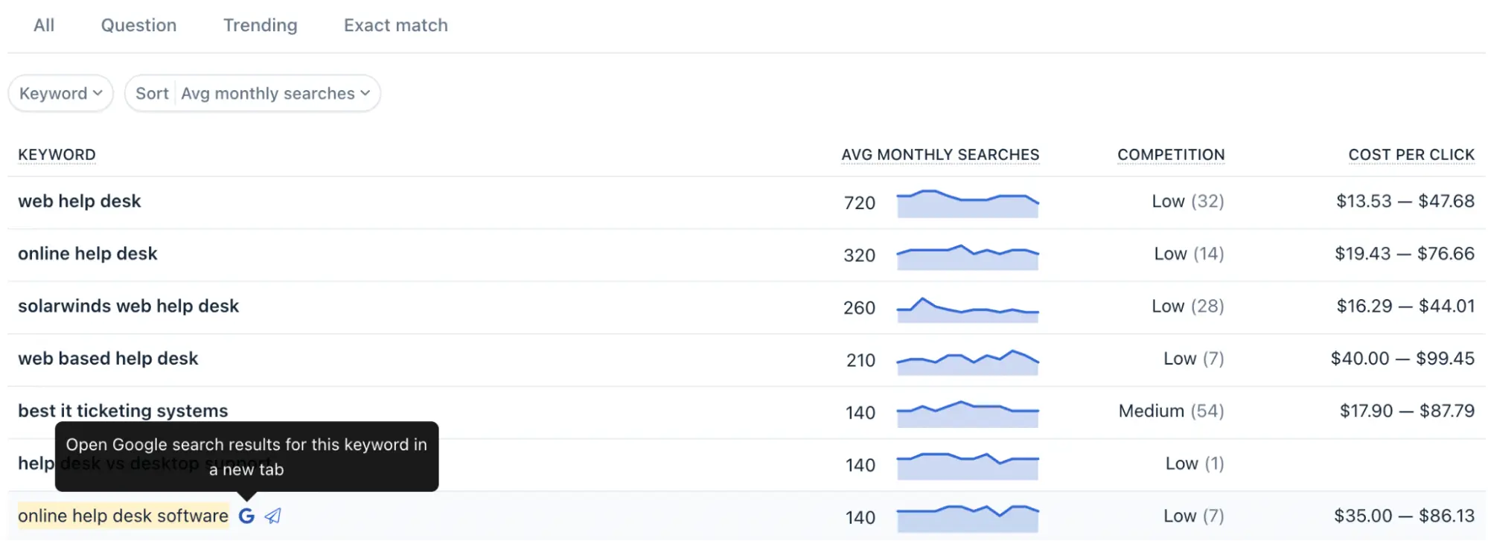Click the $40.00 — $99.45 cost per click
The image size is (1488, 541).
pyautogui.click(x=1402, y=359)
